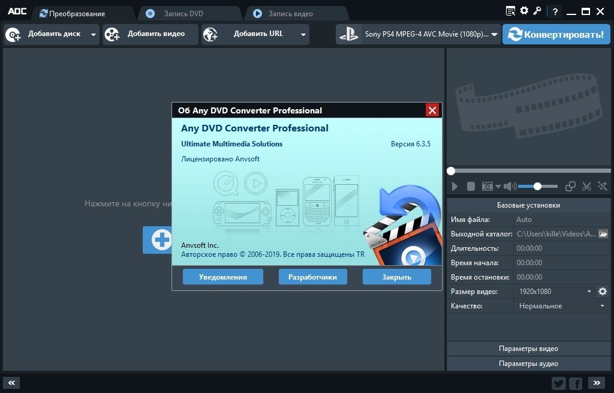Open the Facebook share icon

click(x=576, y=383)
